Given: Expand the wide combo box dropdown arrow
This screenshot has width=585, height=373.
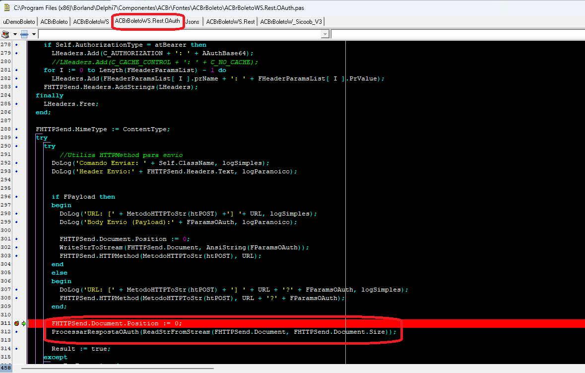Looking at the screenshot, I should click(325, 34).
